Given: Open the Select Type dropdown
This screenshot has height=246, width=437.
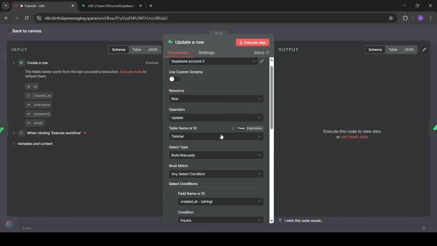Looking at the screenshot, I should click(x=216, y=155).
